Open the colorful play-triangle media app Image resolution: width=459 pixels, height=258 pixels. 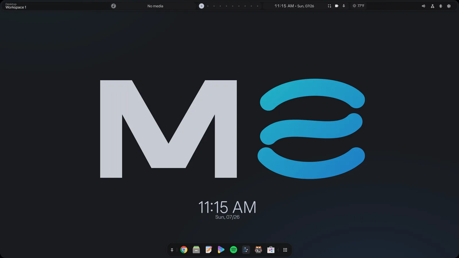pyautogui.click(x=221, y=250)
